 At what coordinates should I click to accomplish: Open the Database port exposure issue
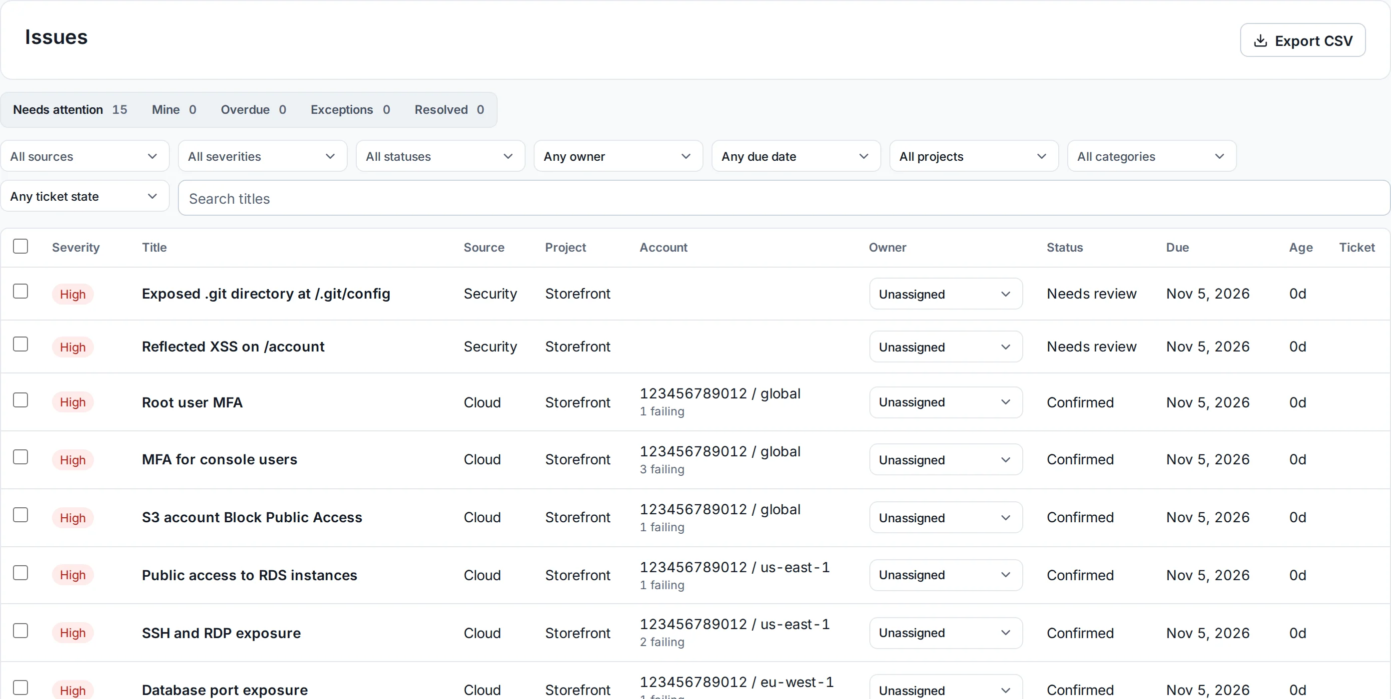[x=225, y=690]
